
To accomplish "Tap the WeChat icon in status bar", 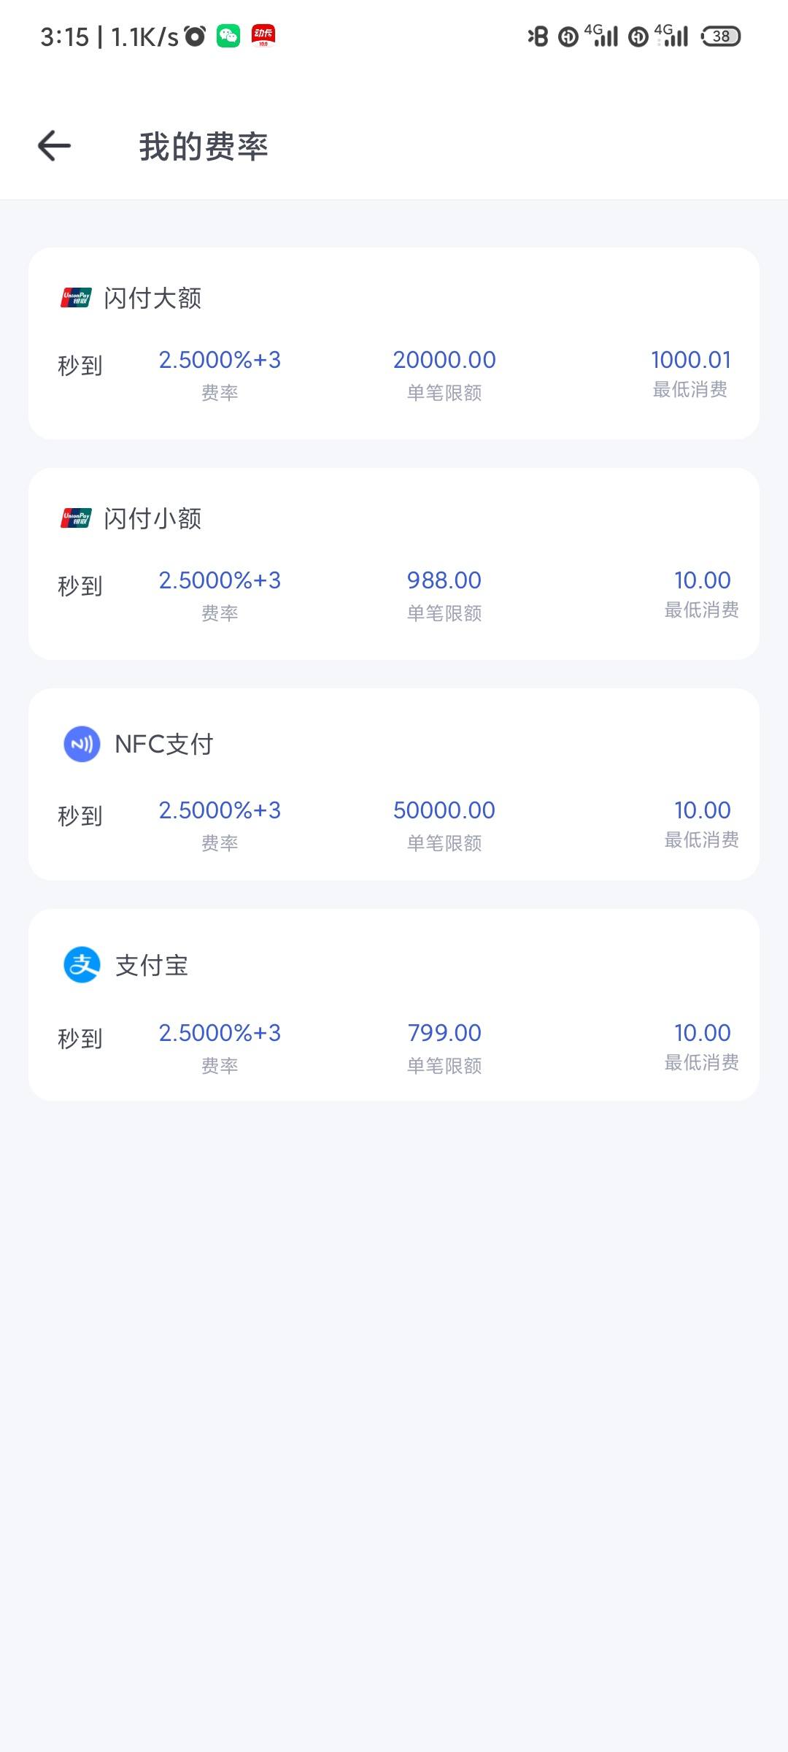I will click(228, 36).
